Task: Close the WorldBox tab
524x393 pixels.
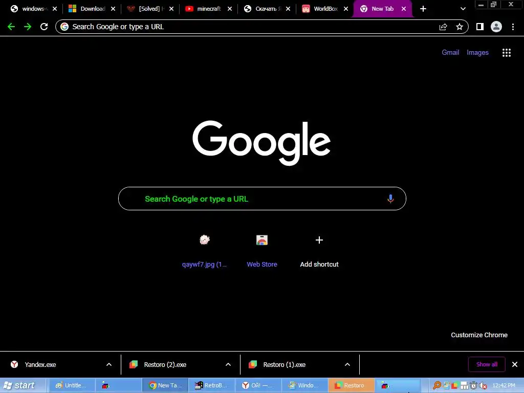Action: click(346, 9)
